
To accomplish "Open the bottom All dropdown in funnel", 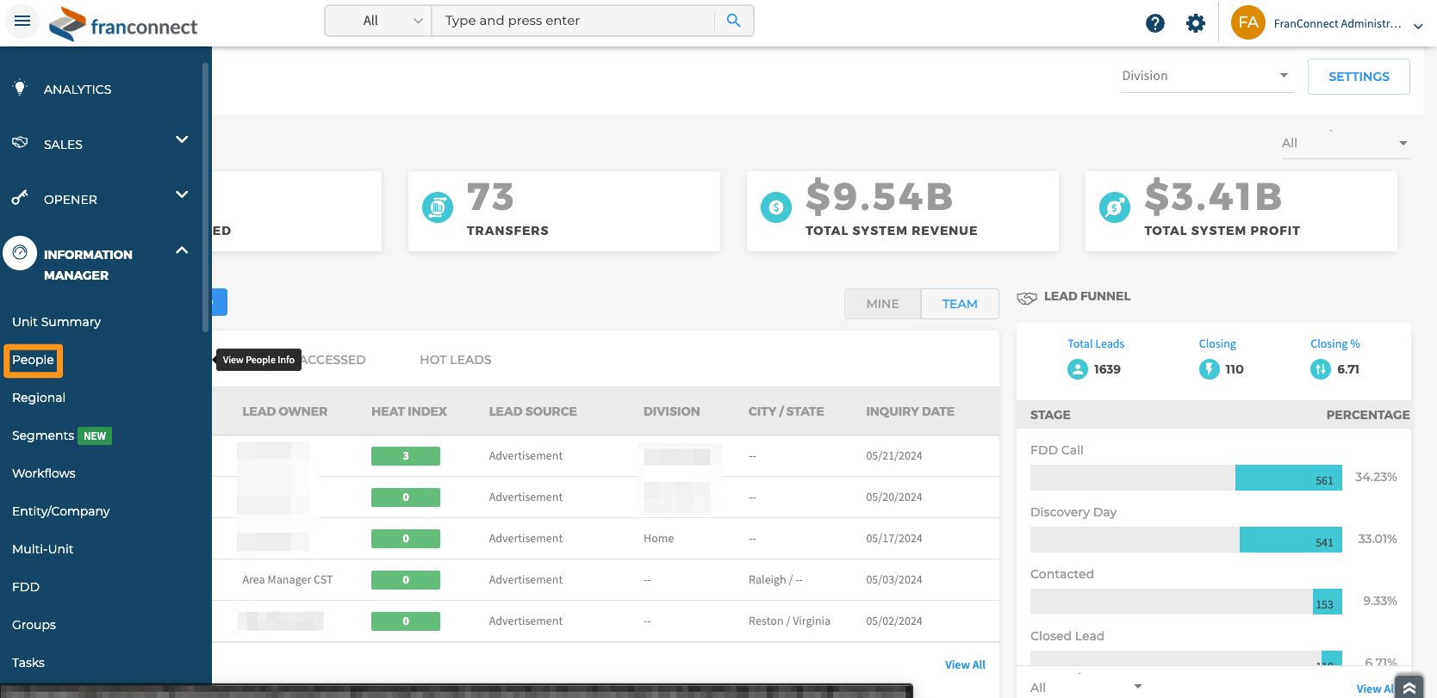I will (1087, 687).
